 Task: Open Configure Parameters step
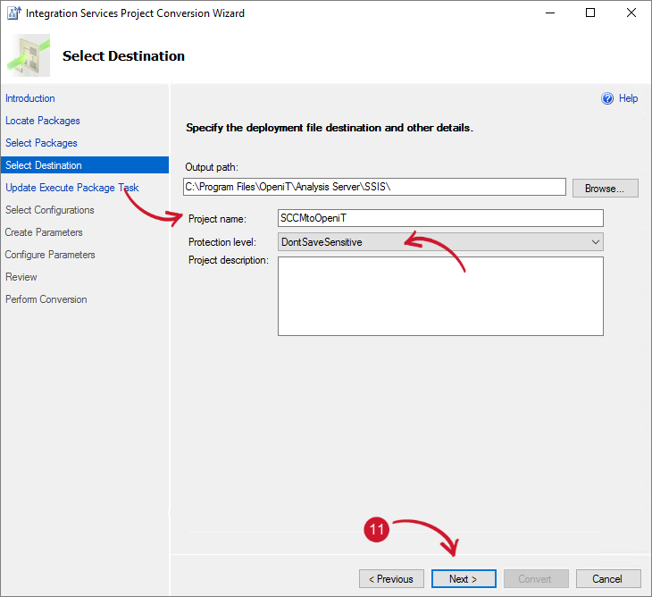[50, 255]
